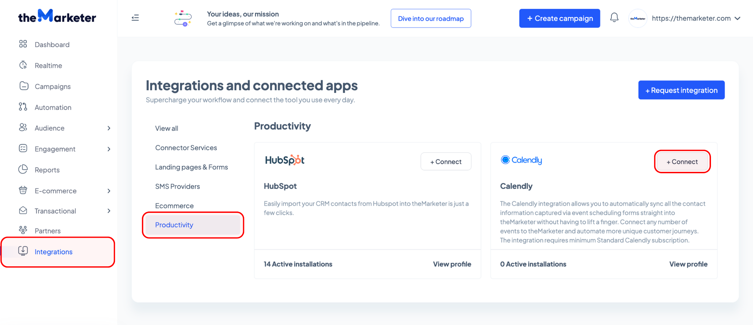The height and width of the screenshot is (325, 753).
Task: Select SMS Providers category
Action: [178, 186]
